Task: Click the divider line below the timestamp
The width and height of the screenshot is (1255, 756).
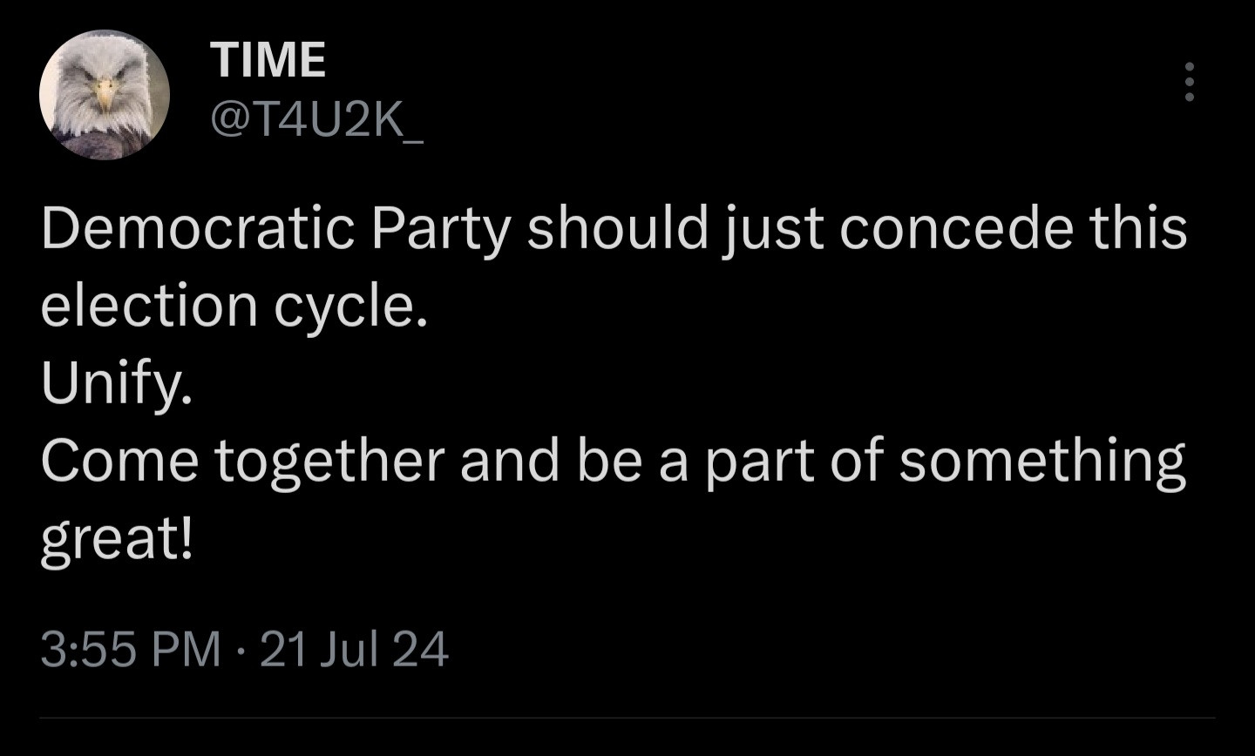Action: (x=627, y=719)
